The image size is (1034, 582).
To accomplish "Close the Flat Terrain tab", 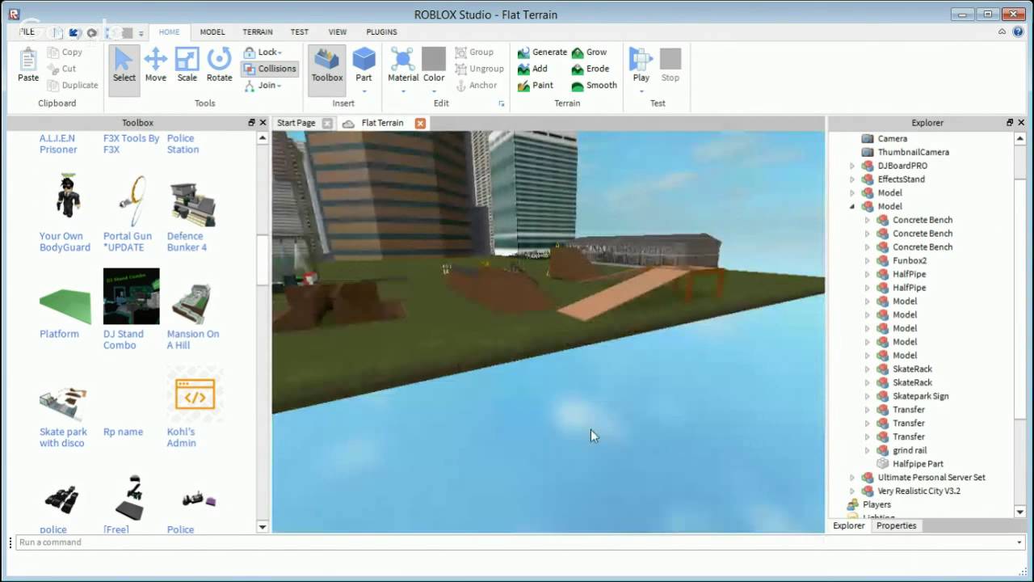I will click(420, 123).
